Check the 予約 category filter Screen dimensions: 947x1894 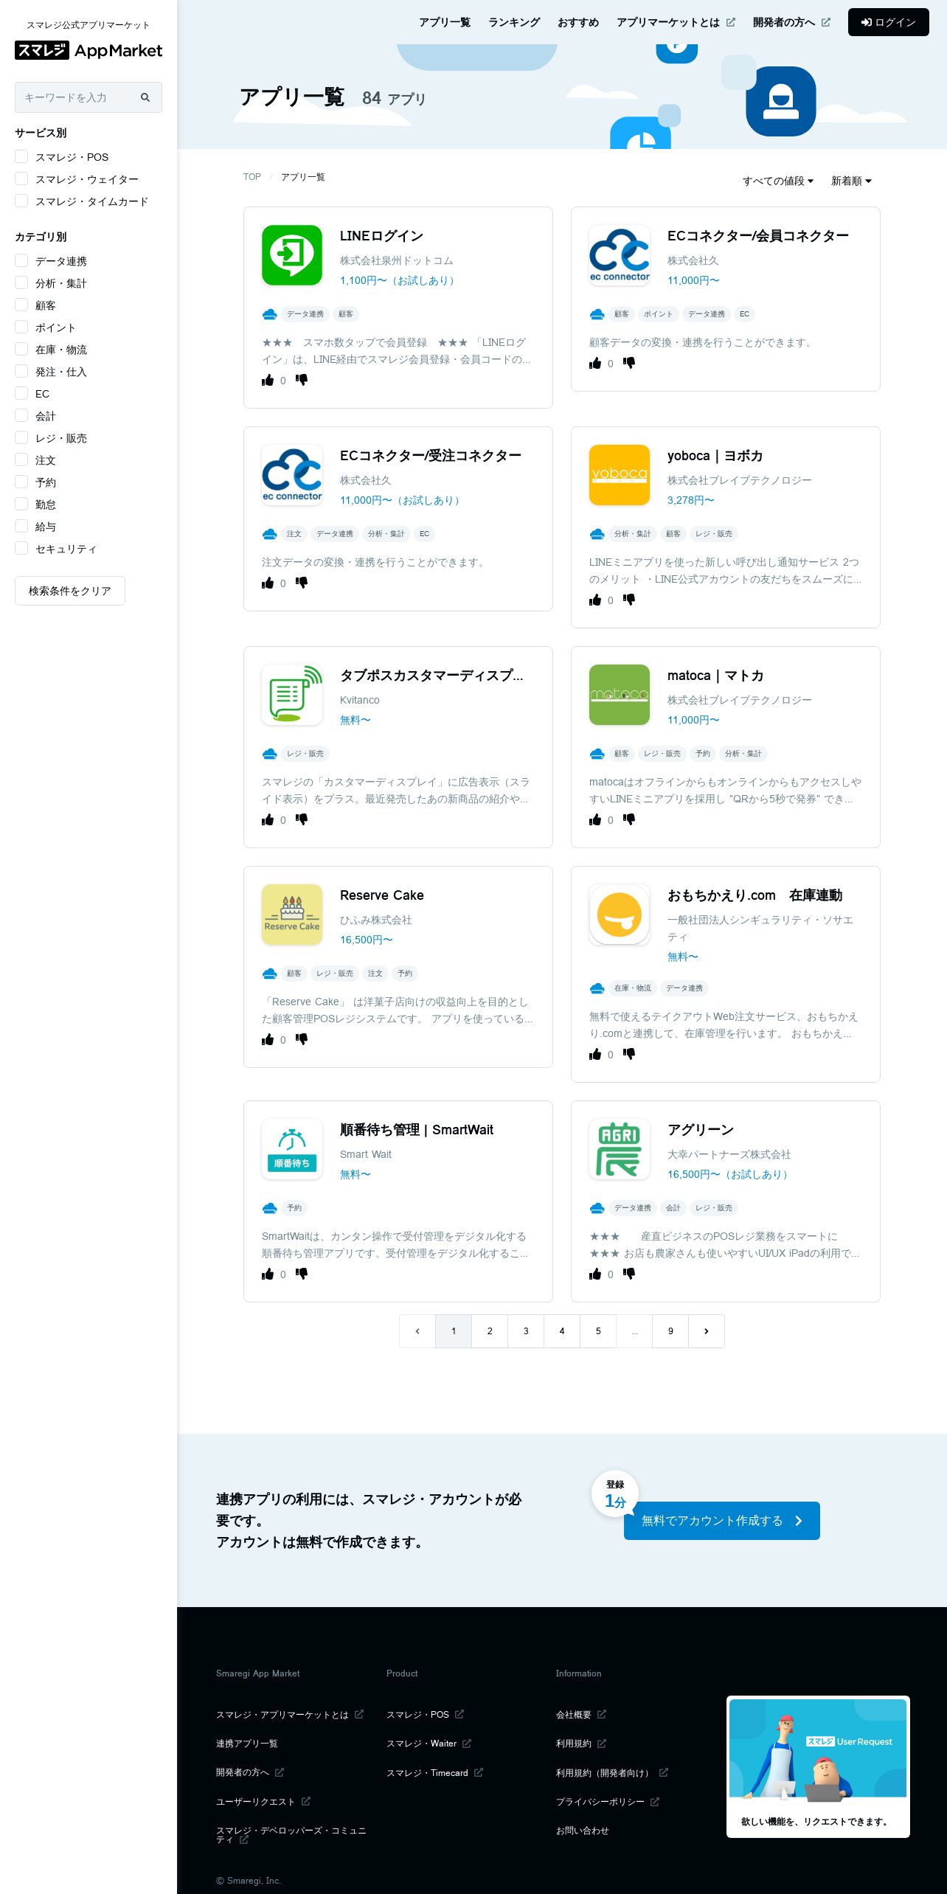click(21, 482)
